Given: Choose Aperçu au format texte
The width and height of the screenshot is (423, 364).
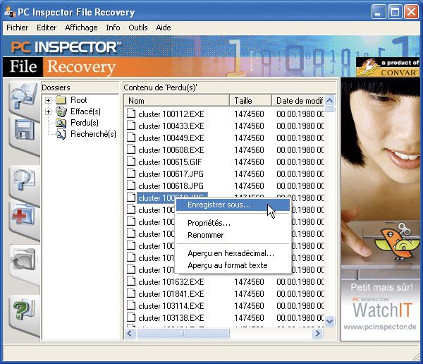Looking at the screenshot, I should click(x=233, y=265).
